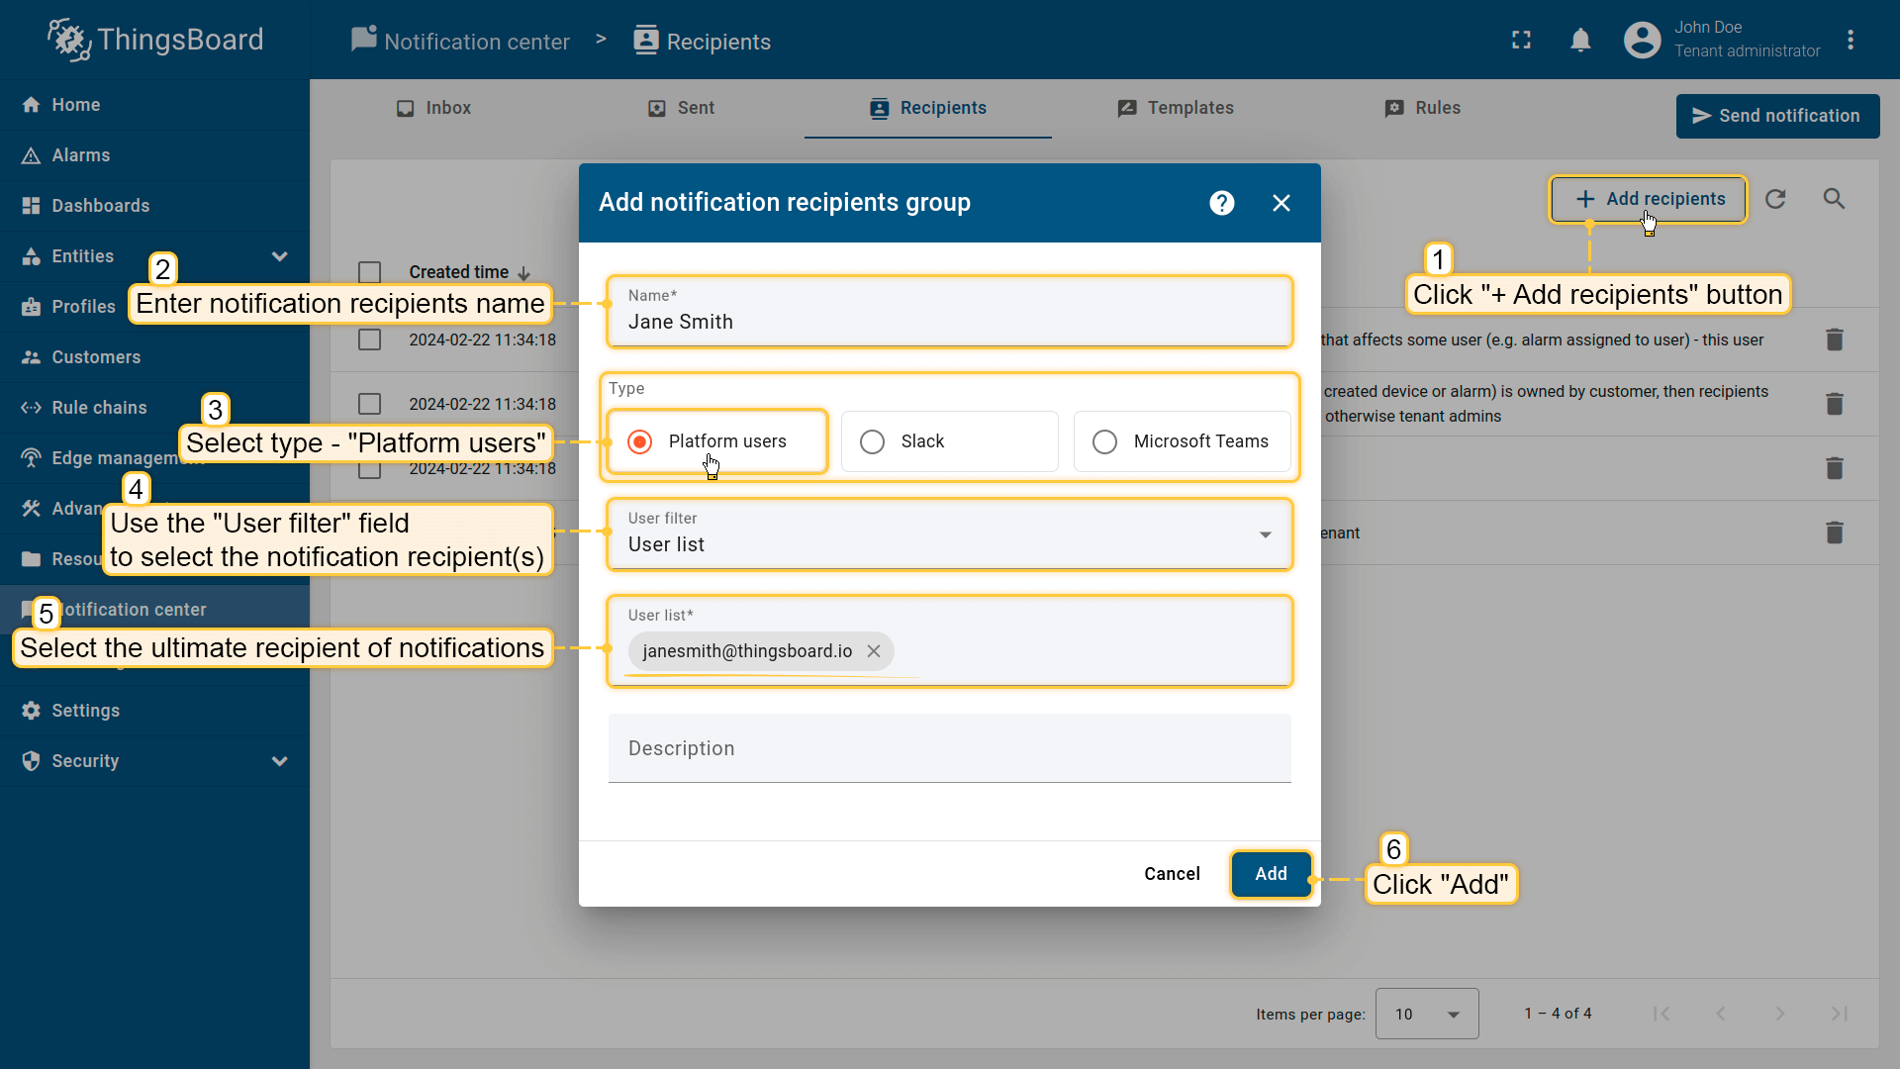Screen dimensions: 1900x1069
Task: Click the help question mark icon in dialog
Action: [1222, 203]
